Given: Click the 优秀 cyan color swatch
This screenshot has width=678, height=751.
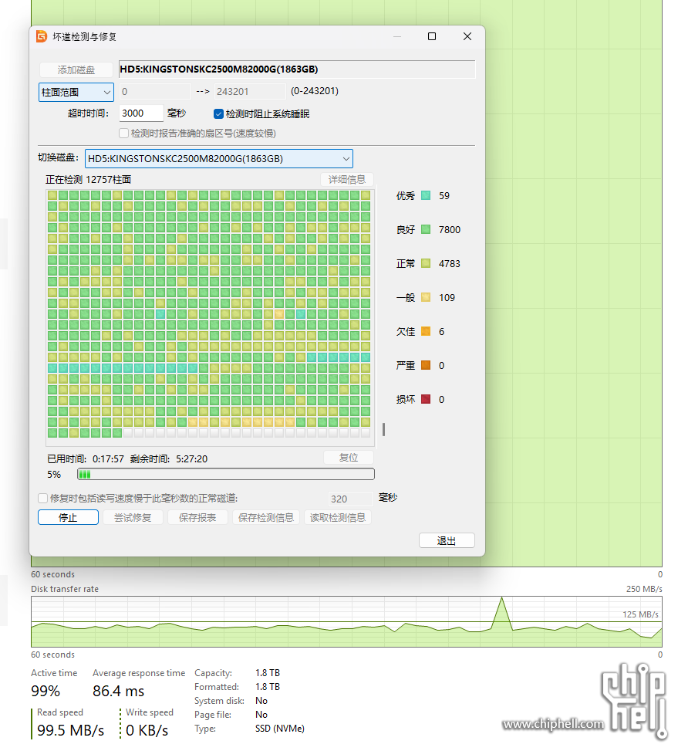Looking at the screenshot, I should point(426,195).
